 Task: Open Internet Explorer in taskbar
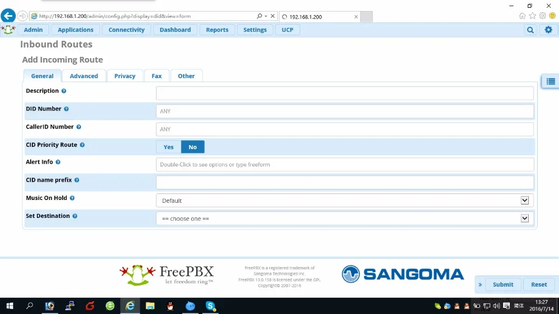(130, 306)
